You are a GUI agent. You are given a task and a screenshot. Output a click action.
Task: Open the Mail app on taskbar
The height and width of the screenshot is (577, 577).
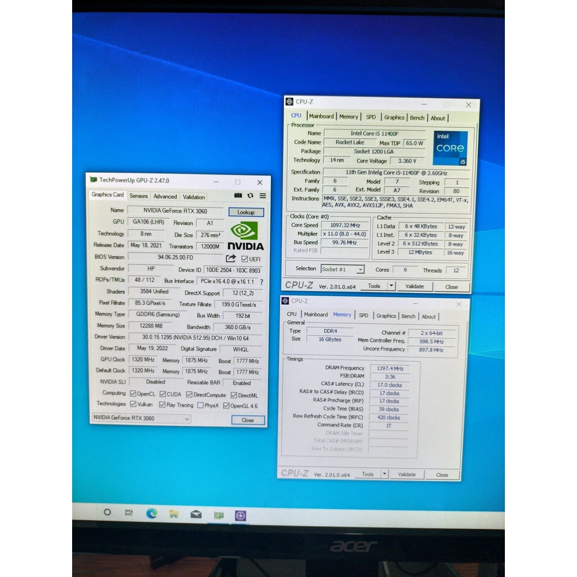click(x=196, y=514)
